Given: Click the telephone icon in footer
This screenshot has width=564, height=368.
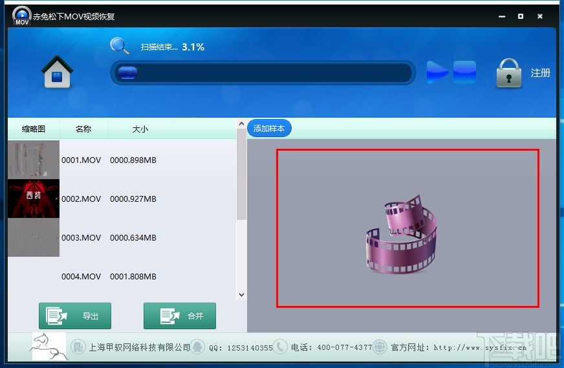Looking at the screenshot, I should click(280, 347).
